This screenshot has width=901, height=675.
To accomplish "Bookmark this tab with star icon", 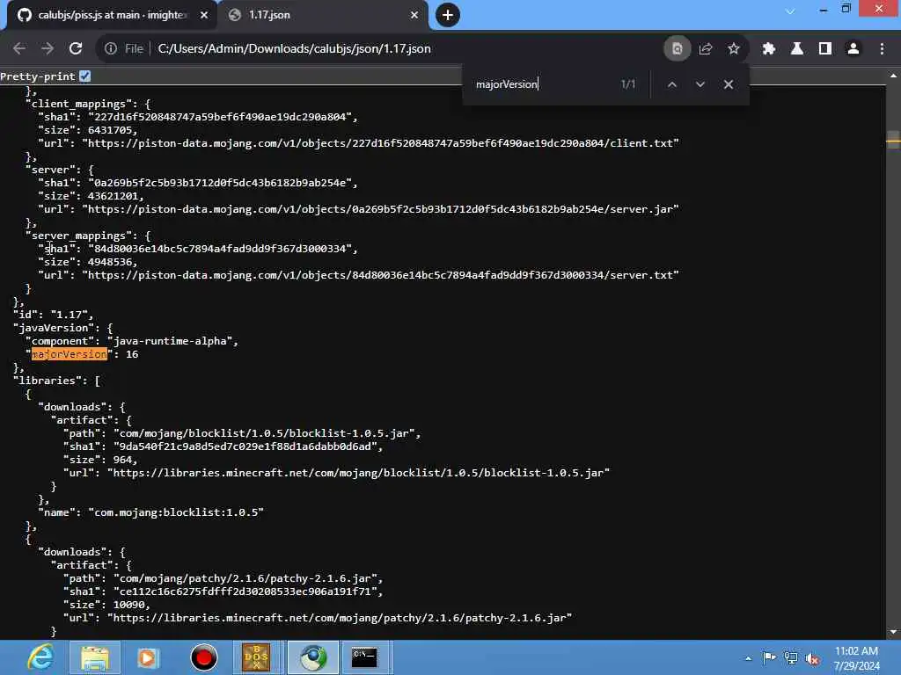I will (734, 49).
